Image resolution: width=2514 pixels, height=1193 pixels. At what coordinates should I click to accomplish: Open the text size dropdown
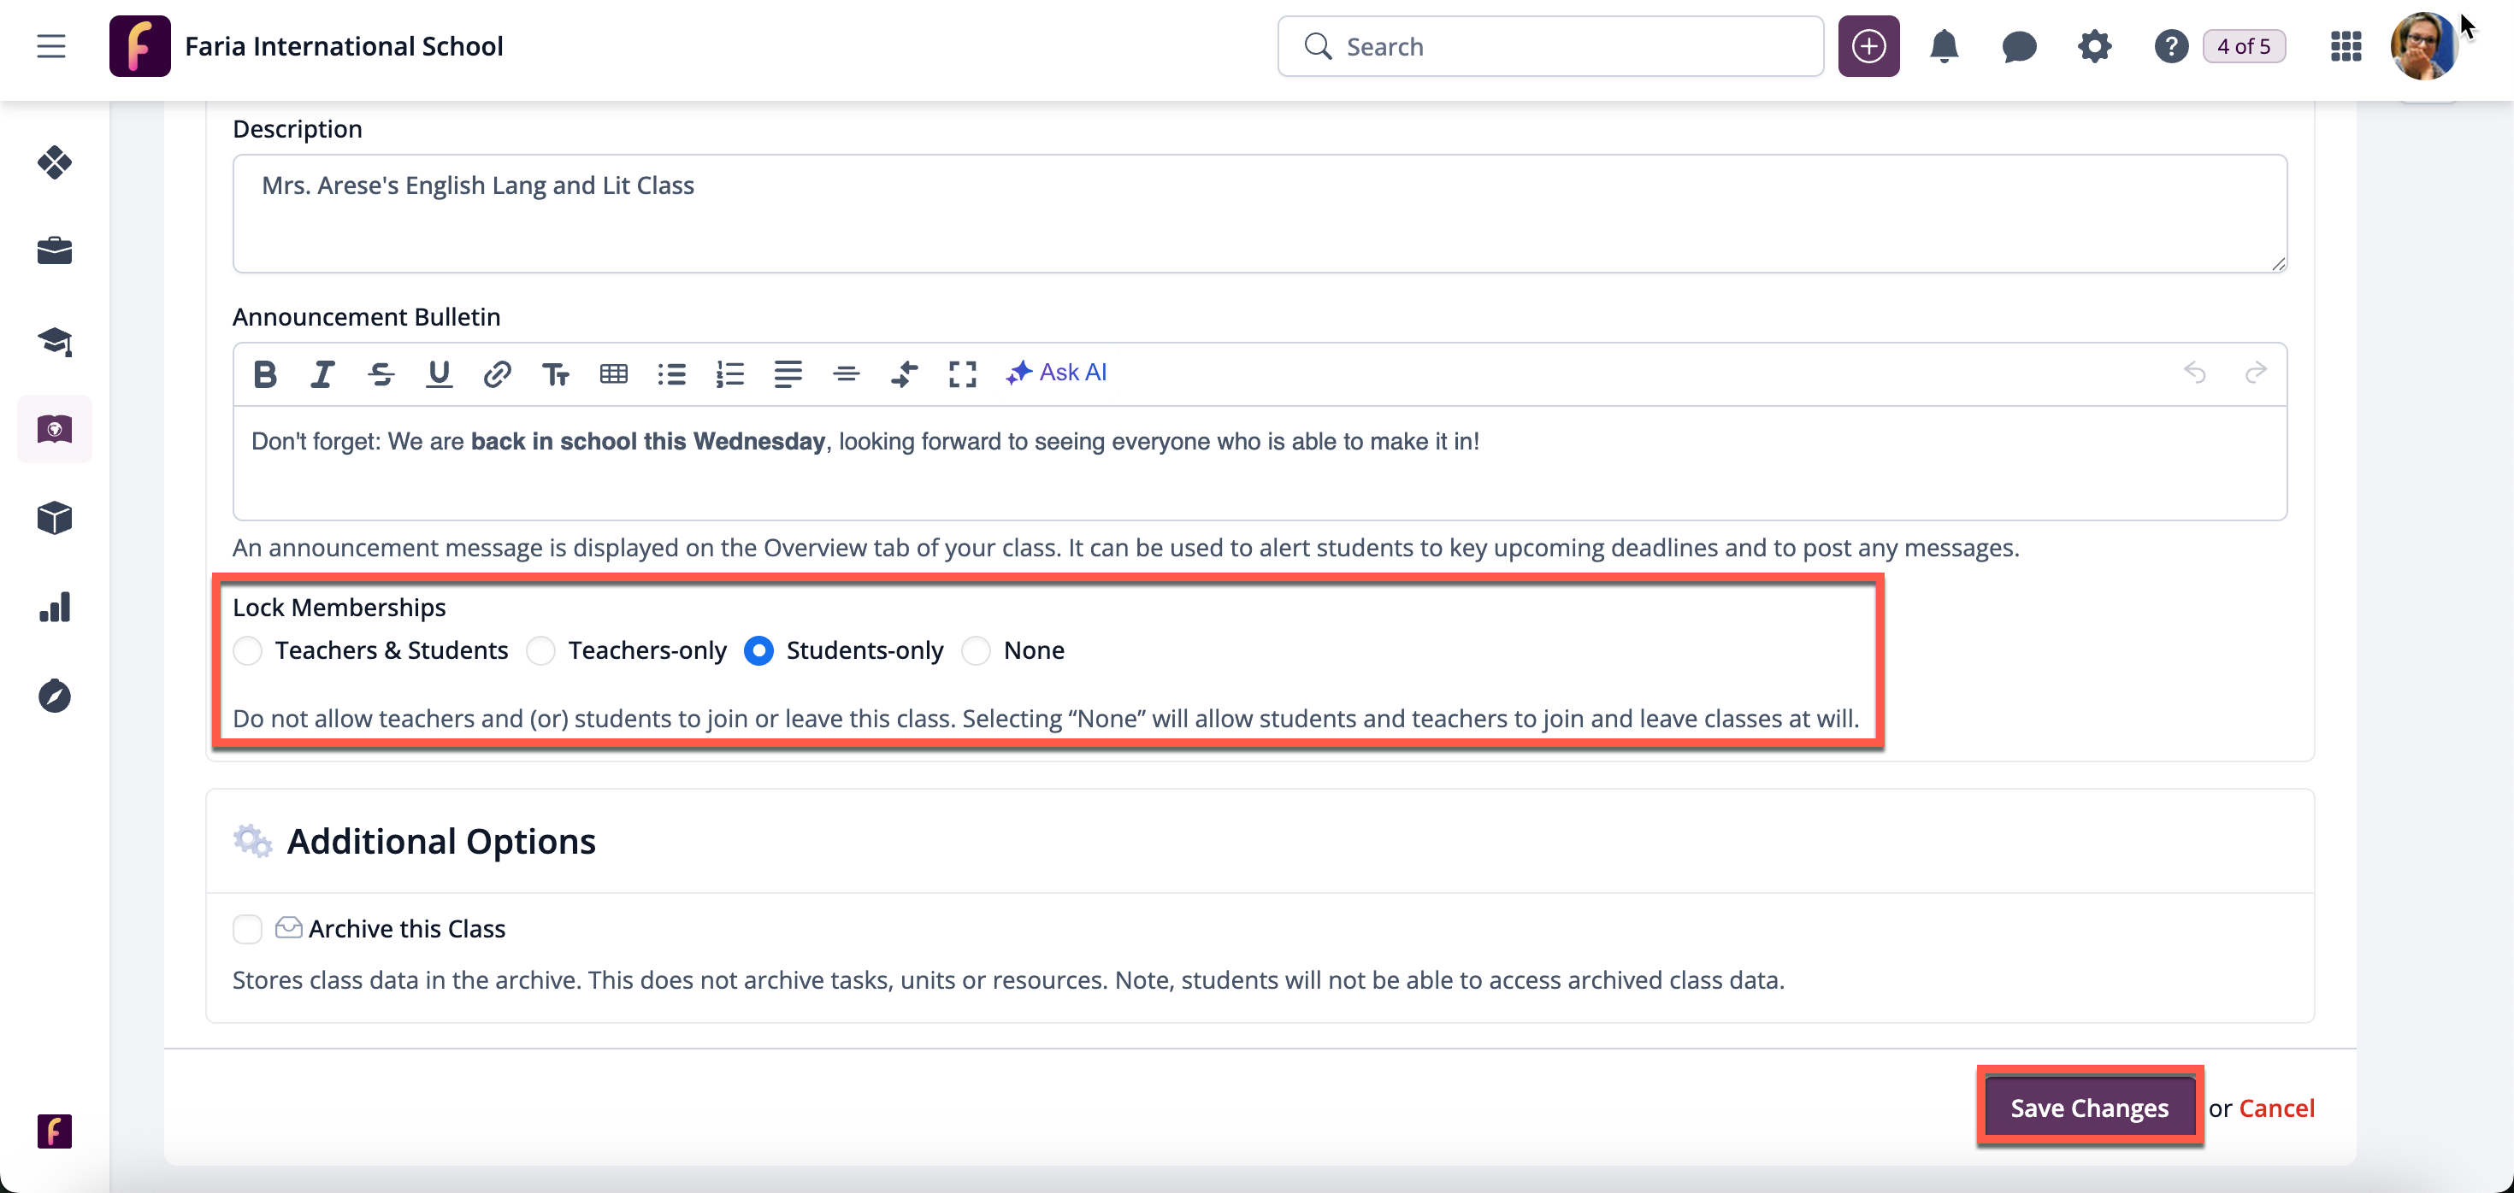pyautogui.click(x=555, y=373)
